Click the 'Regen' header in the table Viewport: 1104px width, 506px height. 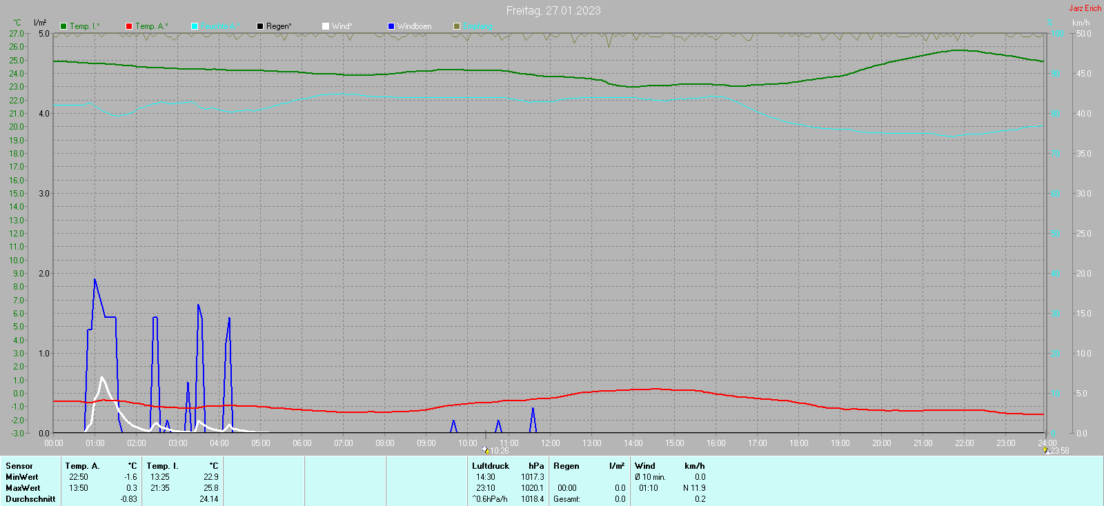point(566,466)
